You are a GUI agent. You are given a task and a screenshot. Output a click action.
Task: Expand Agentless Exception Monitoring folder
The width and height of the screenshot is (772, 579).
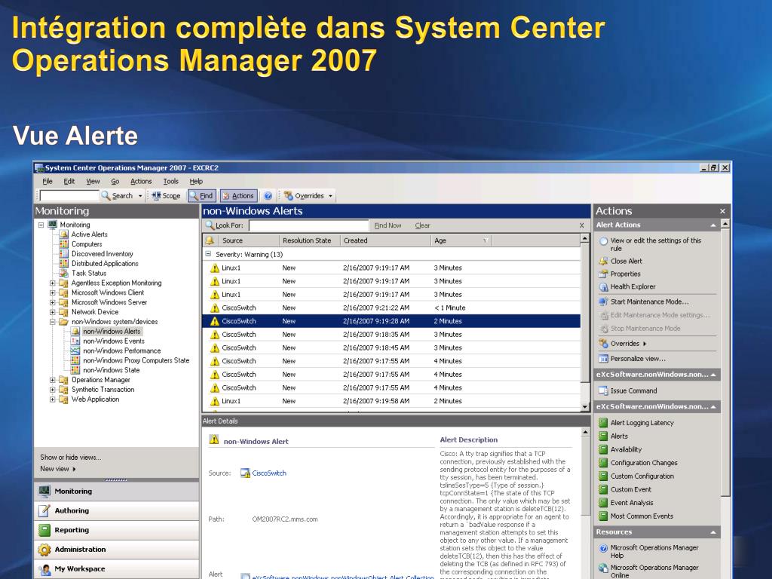52,283
